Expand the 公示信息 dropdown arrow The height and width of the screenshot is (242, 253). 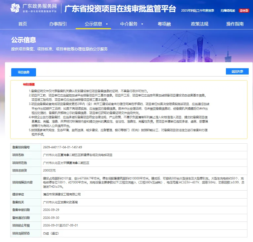107,24
